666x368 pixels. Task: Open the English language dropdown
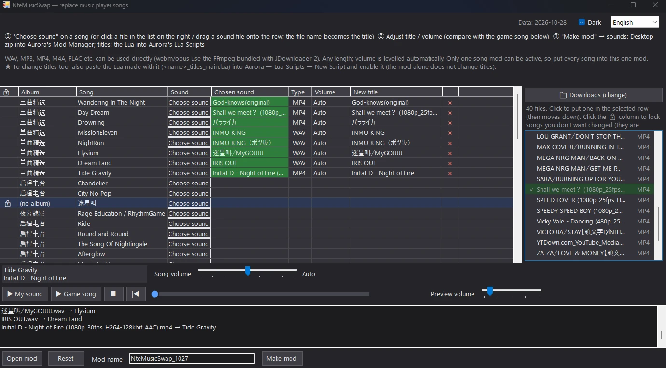point(635,22)
